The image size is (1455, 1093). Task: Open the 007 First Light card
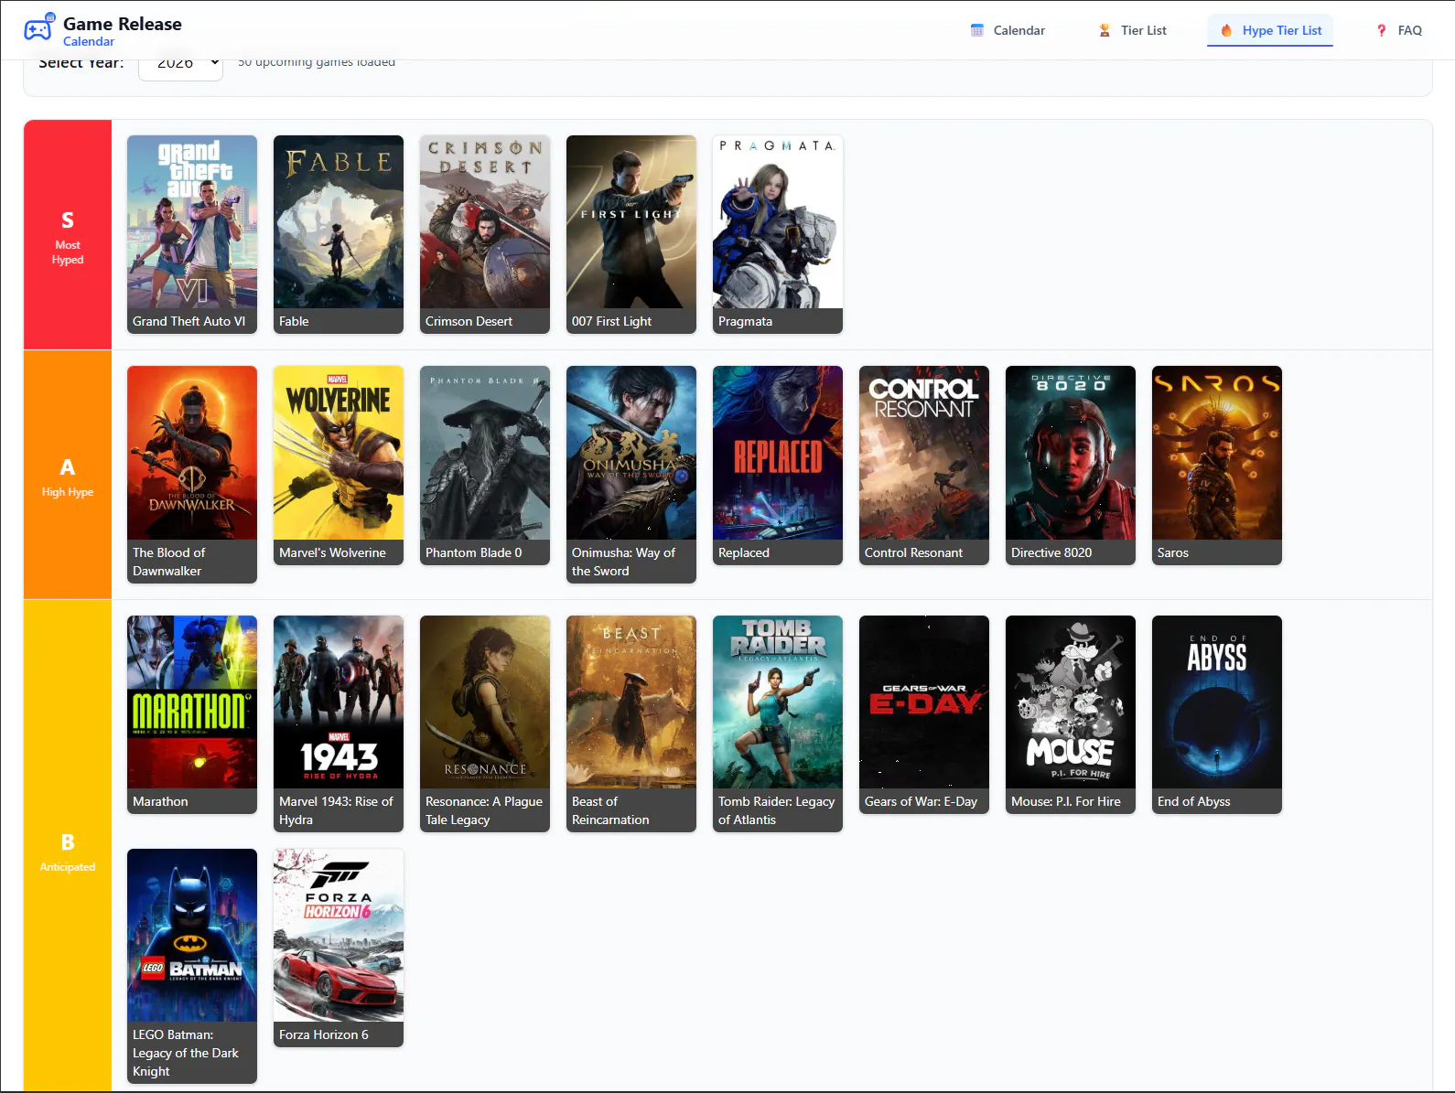(631, 234)
